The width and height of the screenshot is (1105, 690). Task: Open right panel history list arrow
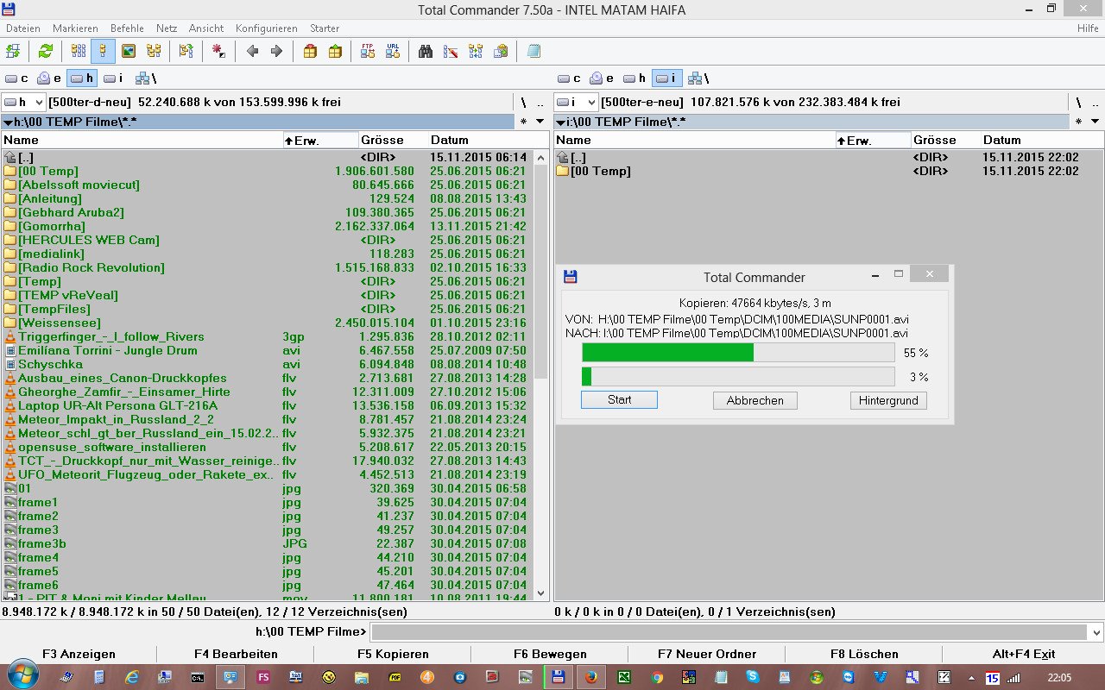point(1096,122)
